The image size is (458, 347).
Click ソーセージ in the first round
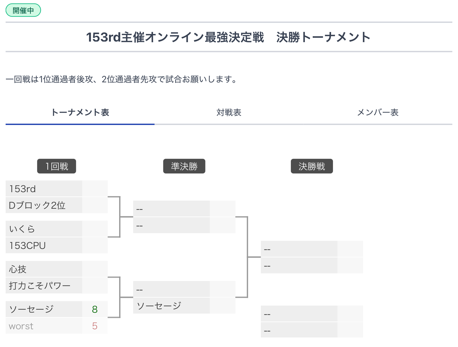click(x=44, y=309)
